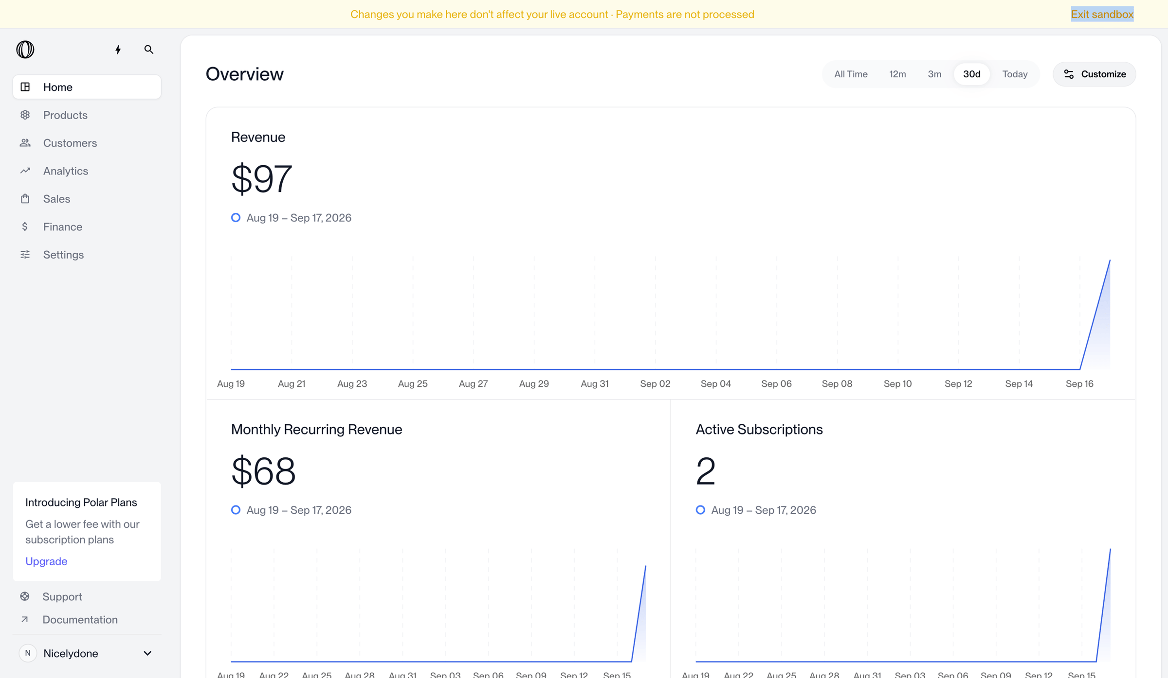Click the Sales shopping bag icon
This screenshot has height=678, width=1168.
point(25,199)
